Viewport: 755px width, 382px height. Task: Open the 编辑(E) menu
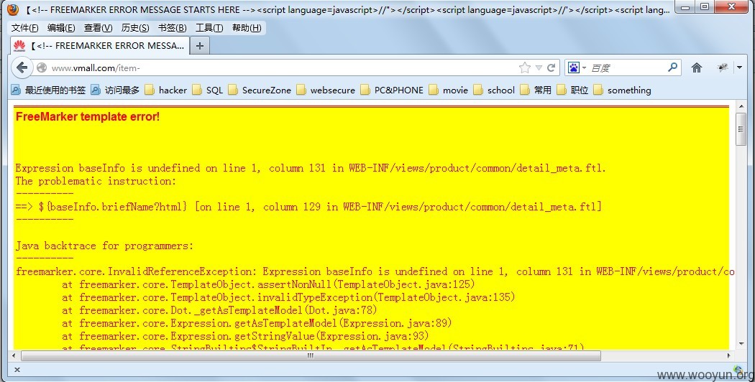tap(60, 28)
